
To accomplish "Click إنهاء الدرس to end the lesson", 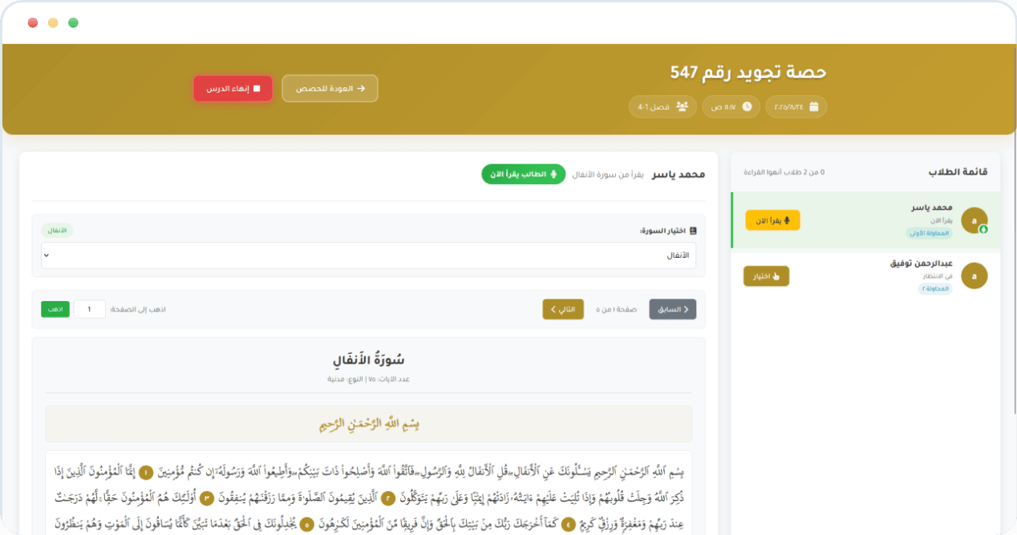I will (x=233, y=88).
